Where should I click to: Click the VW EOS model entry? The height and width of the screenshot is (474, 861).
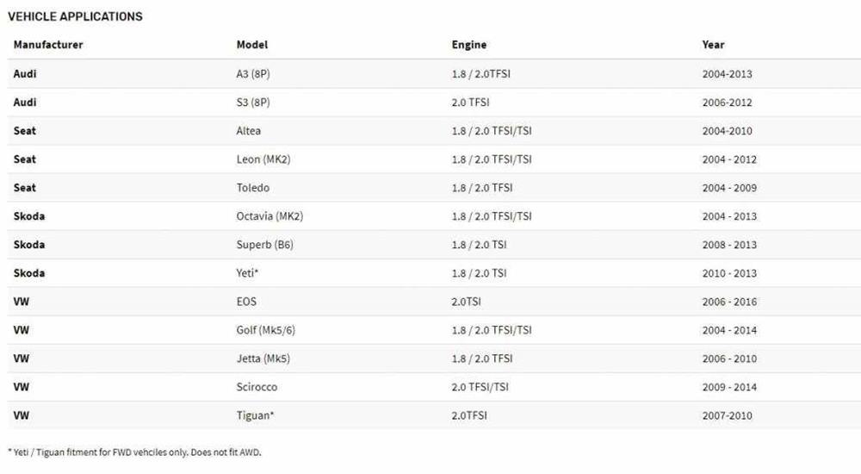coord(246,302)
